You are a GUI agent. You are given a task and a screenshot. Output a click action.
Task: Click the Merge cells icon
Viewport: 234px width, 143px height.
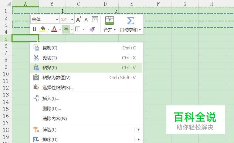[x=109, y=21]
